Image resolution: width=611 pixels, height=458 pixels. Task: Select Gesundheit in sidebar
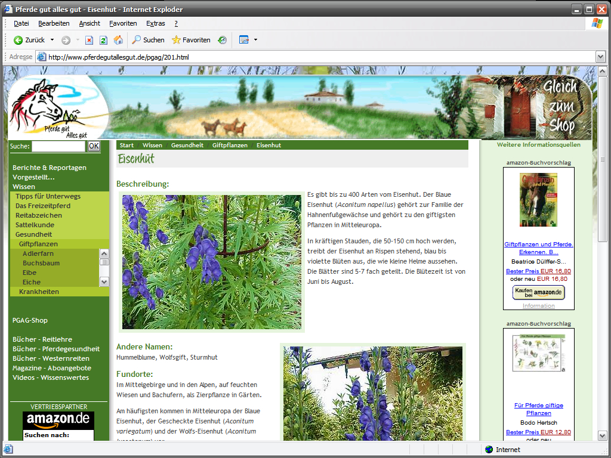tap(33, 234)
